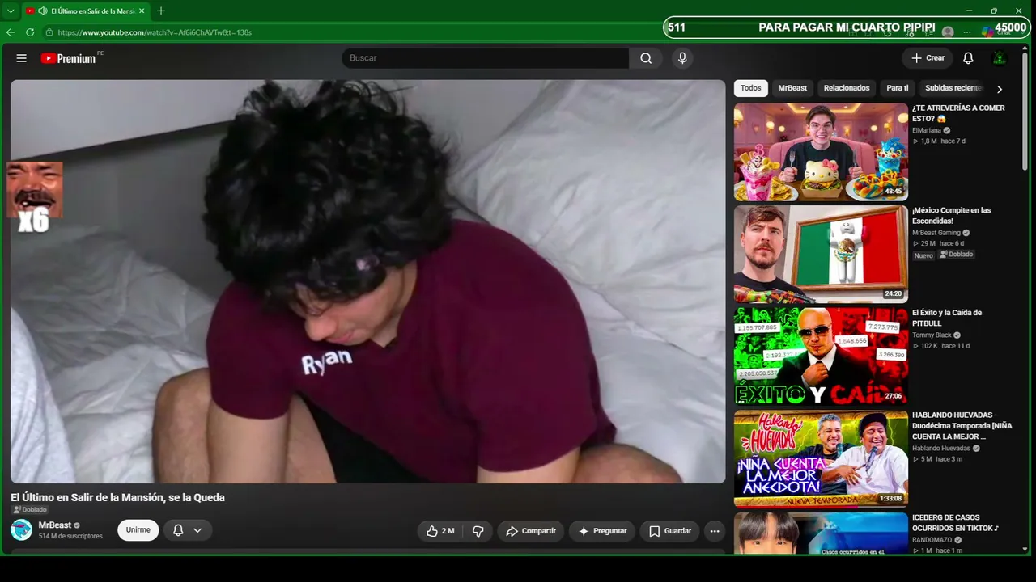Click the browser address bar URL
The image size is (1036, 582).
(155, 32)
